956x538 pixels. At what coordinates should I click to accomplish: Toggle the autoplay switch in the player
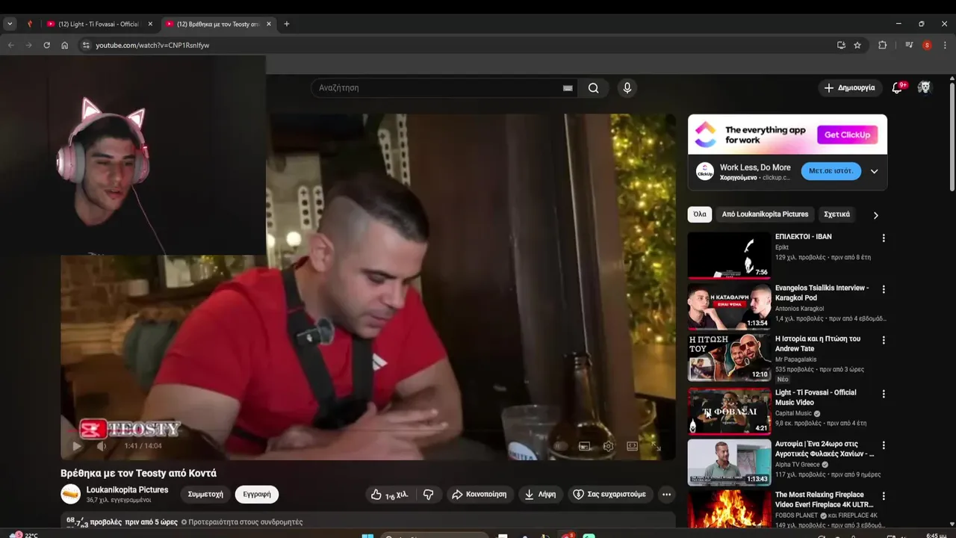pos(560,446)
